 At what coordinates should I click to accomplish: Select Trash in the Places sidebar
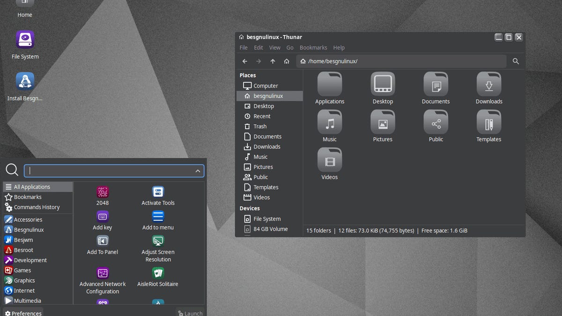[x=260, y=126]
